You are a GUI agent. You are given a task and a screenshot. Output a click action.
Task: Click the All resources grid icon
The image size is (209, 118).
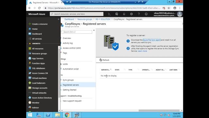30,49
